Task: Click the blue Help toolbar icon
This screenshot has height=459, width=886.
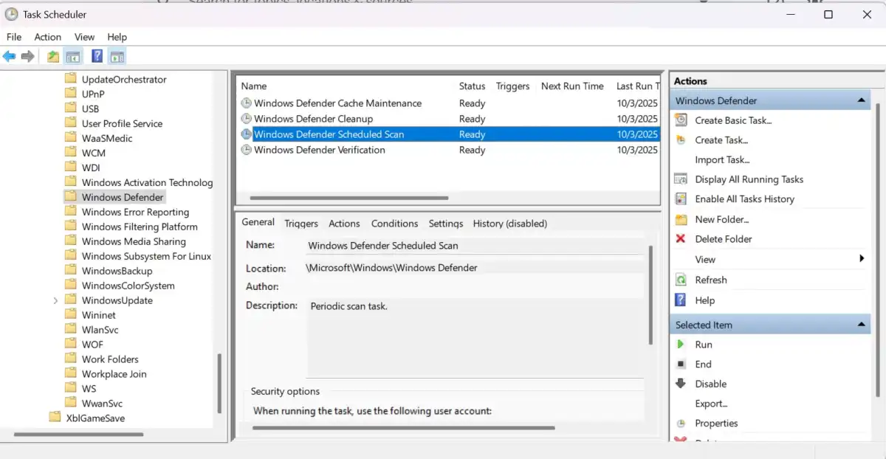Action: [x=97, y=57]
